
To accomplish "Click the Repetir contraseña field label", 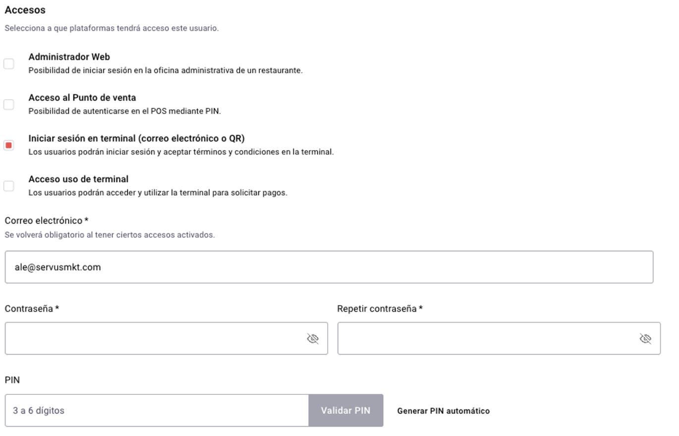I will coord(377,309).
